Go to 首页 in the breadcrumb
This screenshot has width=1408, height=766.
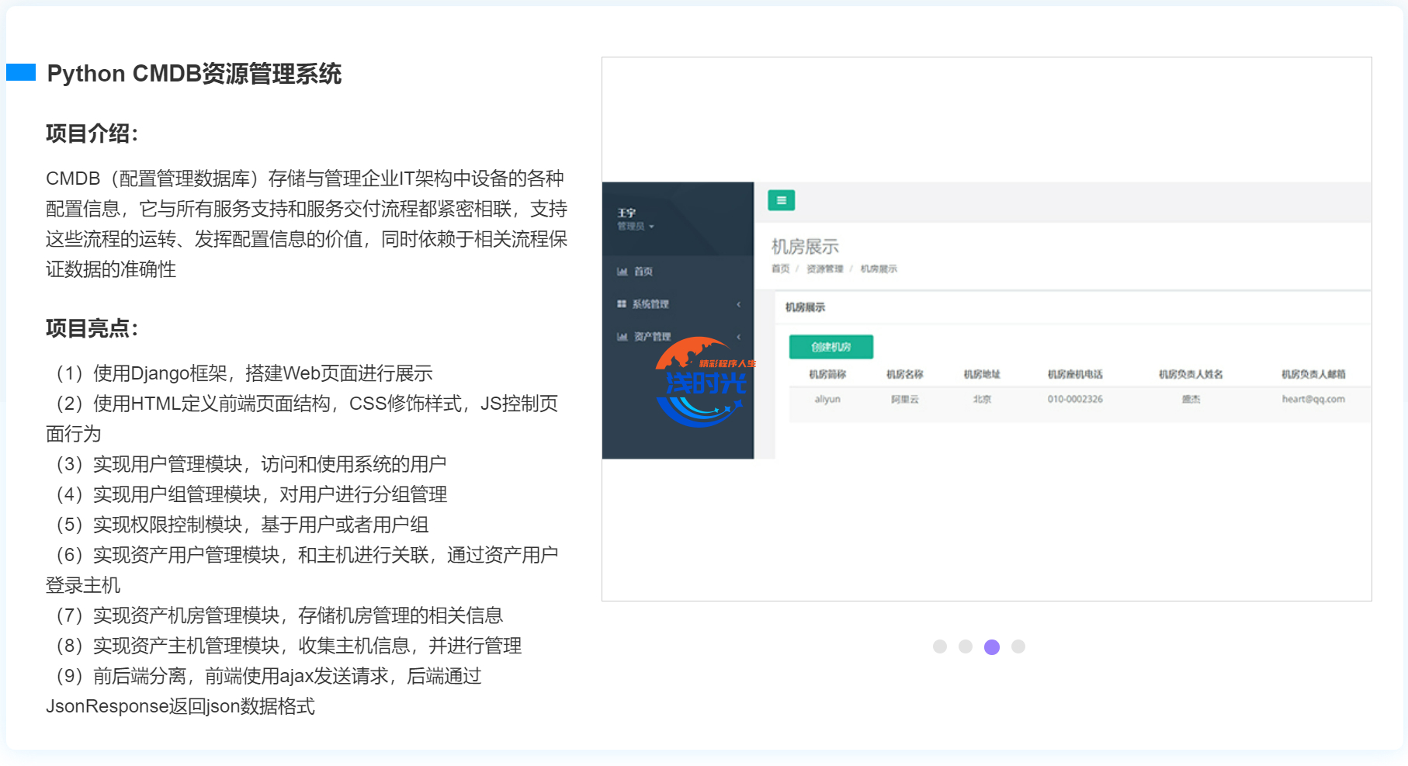pos(780,269)
